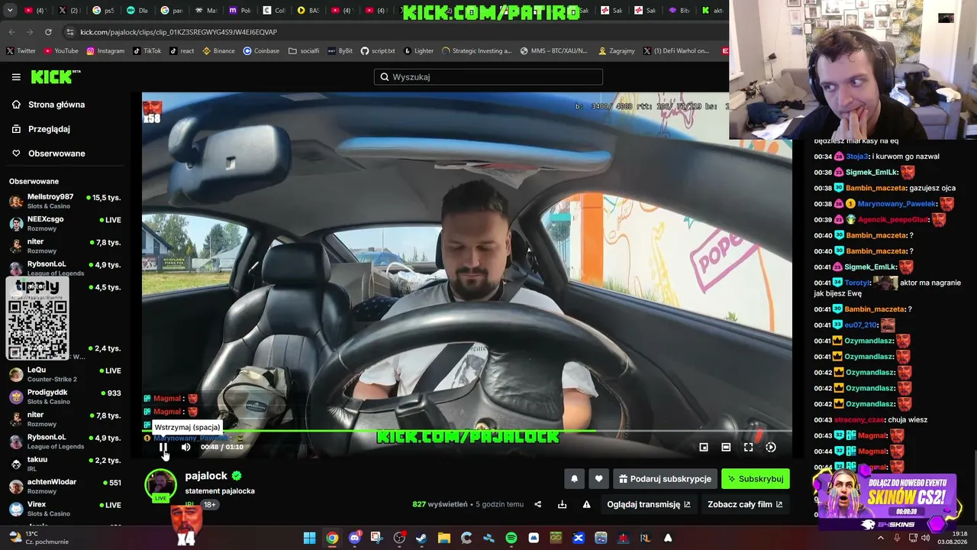Open the Lighter bookmark
Viewport: 977px width, 550px height.
(419, 51)
